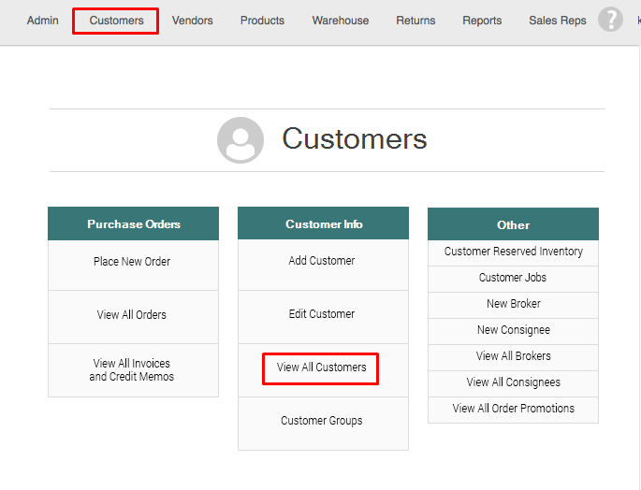Open the Customers menu in navigation bar

117,21
